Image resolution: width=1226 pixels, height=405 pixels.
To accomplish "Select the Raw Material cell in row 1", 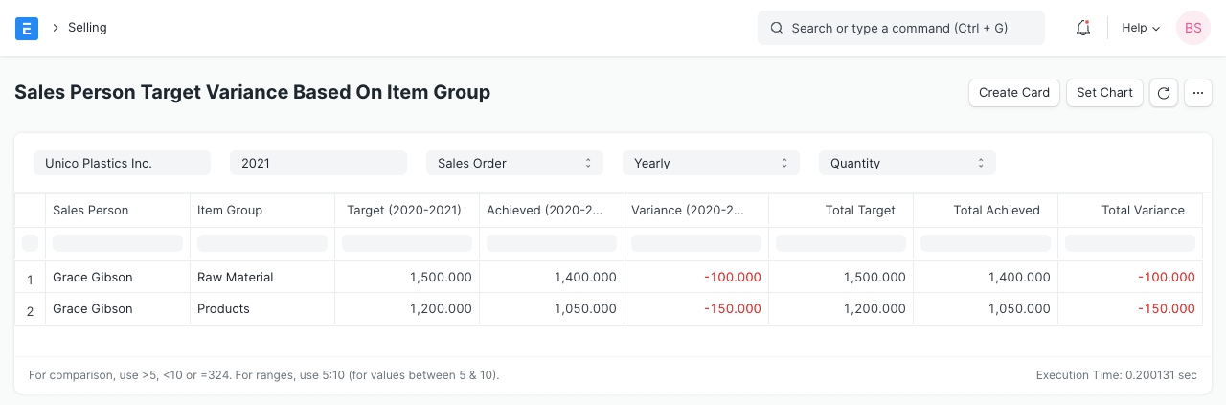I will pos(236,278).
